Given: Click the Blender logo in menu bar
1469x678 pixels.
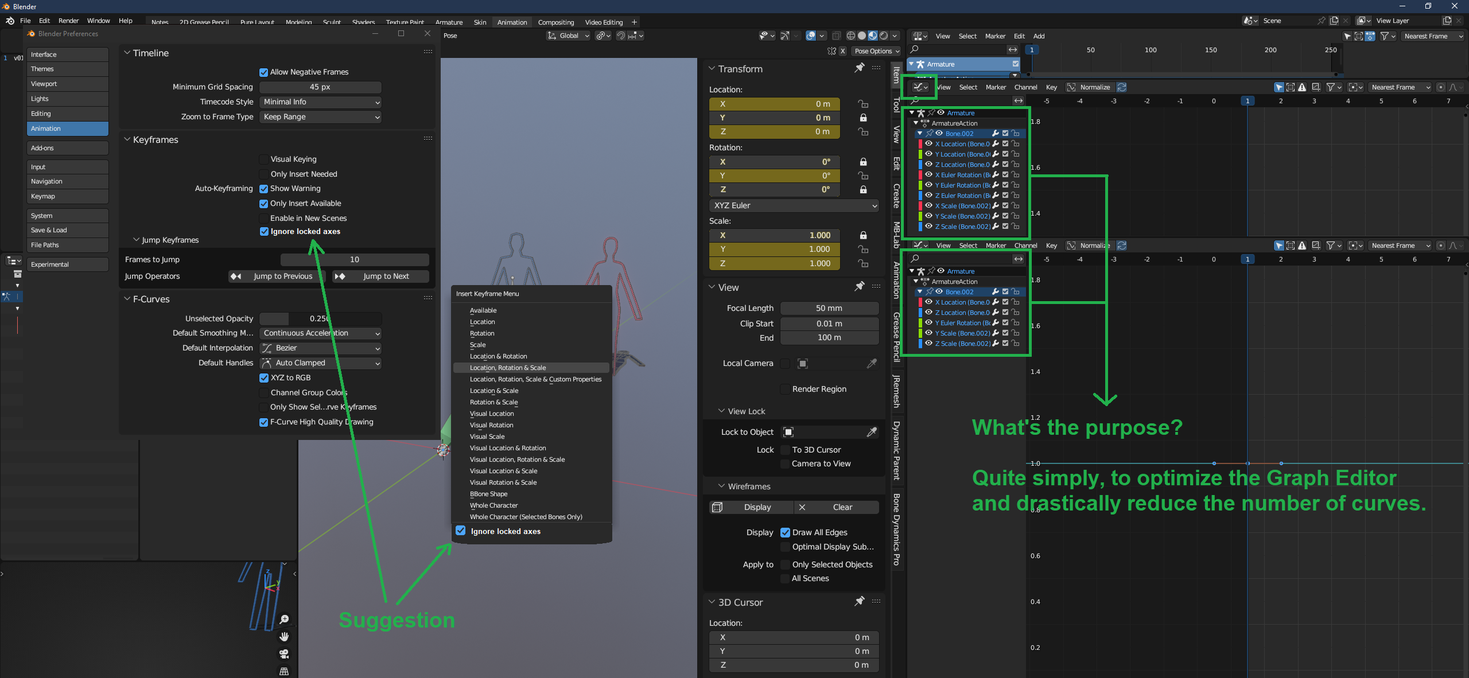Looking at the screenshot, I should click(x=10, y=21).
